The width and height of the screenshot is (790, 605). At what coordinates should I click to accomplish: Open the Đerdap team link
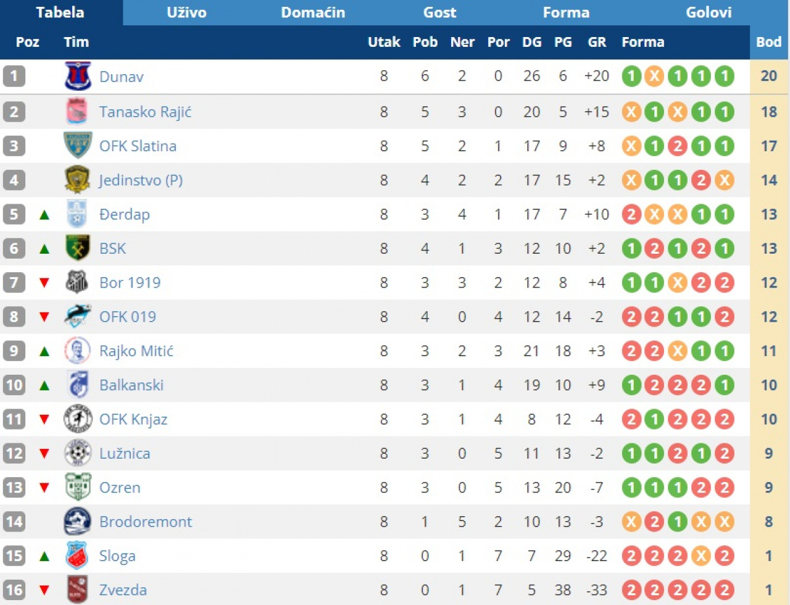click(125, 214)
